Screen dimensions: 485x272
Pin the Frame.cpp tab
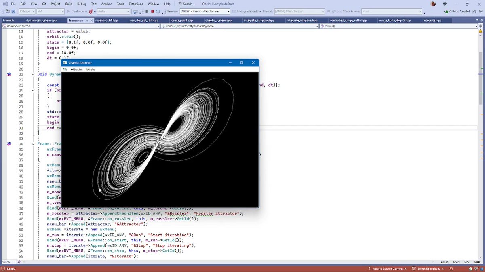click(x=87, y=20)
